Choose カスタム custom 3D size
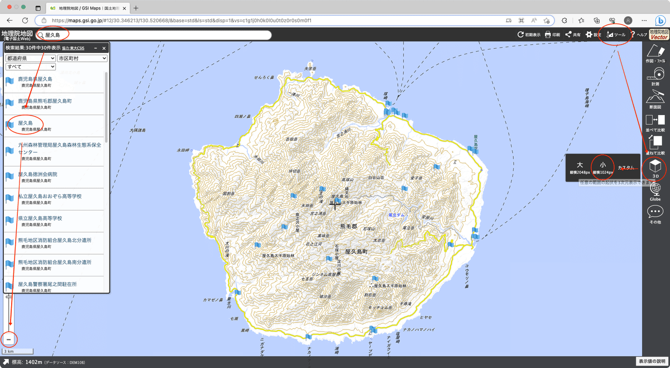 coord(626,168)
